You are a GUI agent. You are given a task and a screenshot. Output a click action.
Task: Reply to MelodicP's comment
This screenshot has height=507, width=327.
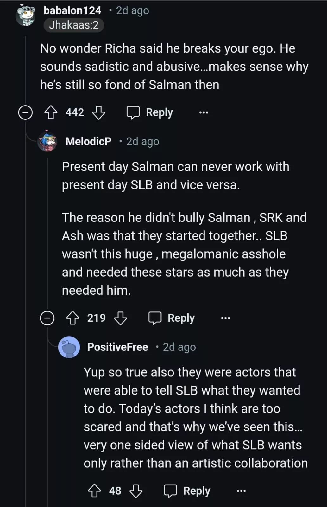coord(172,318)
